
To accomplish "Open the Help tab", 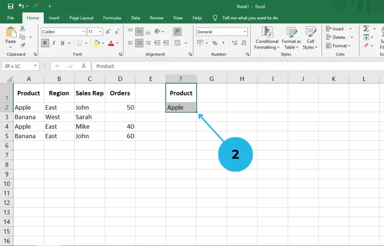I will (x=197, y=18).
